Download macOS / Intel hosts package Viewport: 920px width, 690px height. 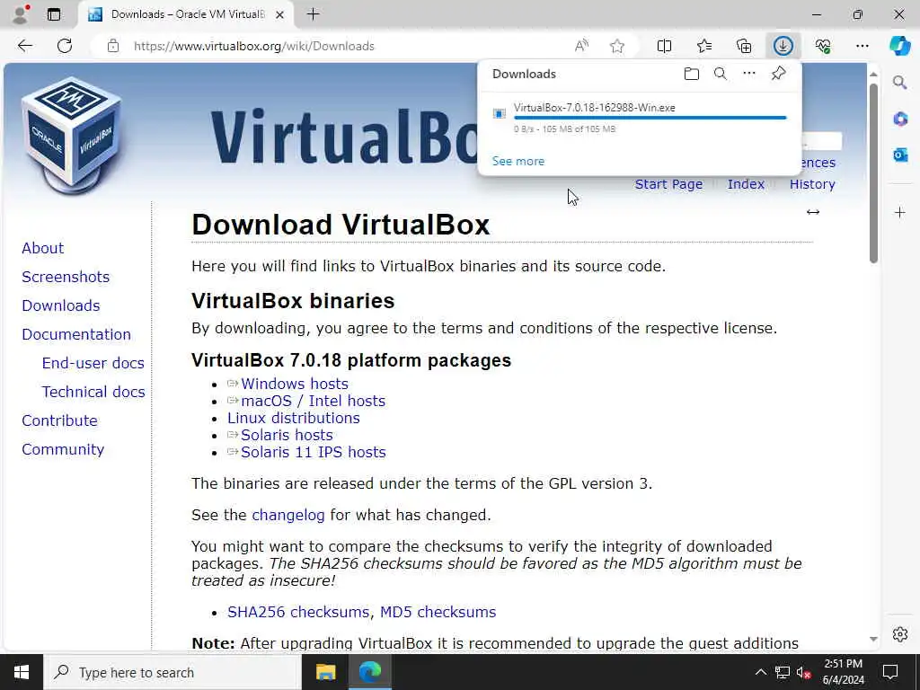click(314, 401)
